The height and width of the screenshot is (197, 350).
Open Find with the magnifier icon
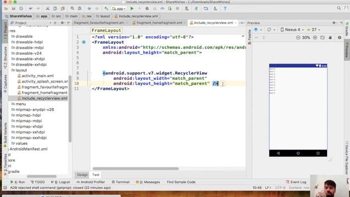pyautogui.click(x=72, y=9)
